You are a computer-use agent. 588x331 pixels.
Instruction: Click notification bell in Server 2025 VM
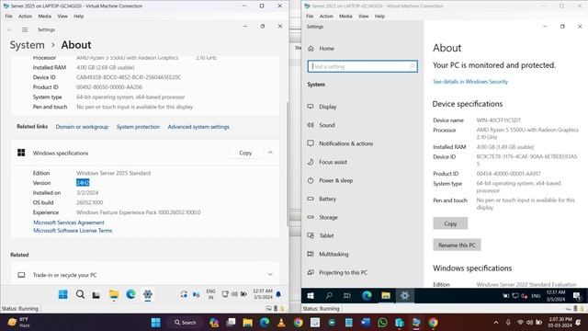pos(278,294)
